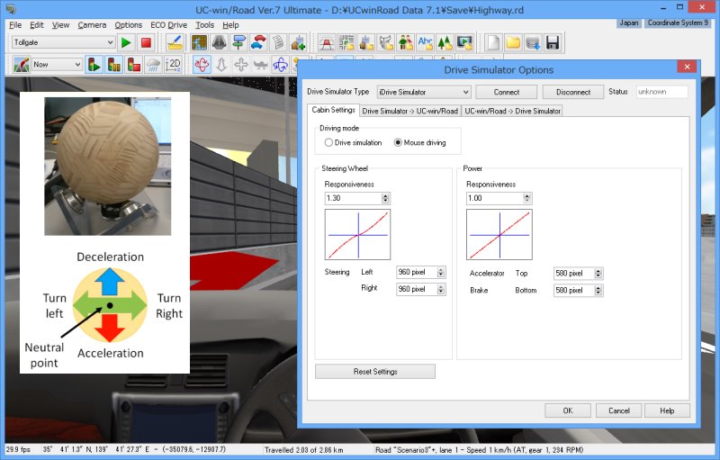Click the video screen folder icon

pyautogui.click(x=464, y=42)
